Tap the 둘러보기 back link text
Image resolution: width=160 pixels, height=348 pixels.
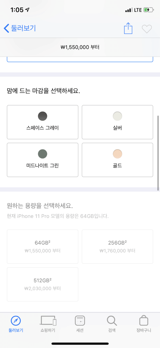(x=23, y=28)
